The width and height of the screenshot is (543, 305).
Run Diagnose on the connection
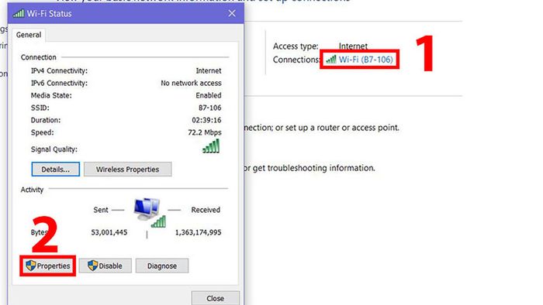[x=161, y=266]
